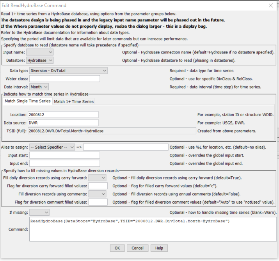
Task: Click the Help button
Action: (x=159, y=248)
